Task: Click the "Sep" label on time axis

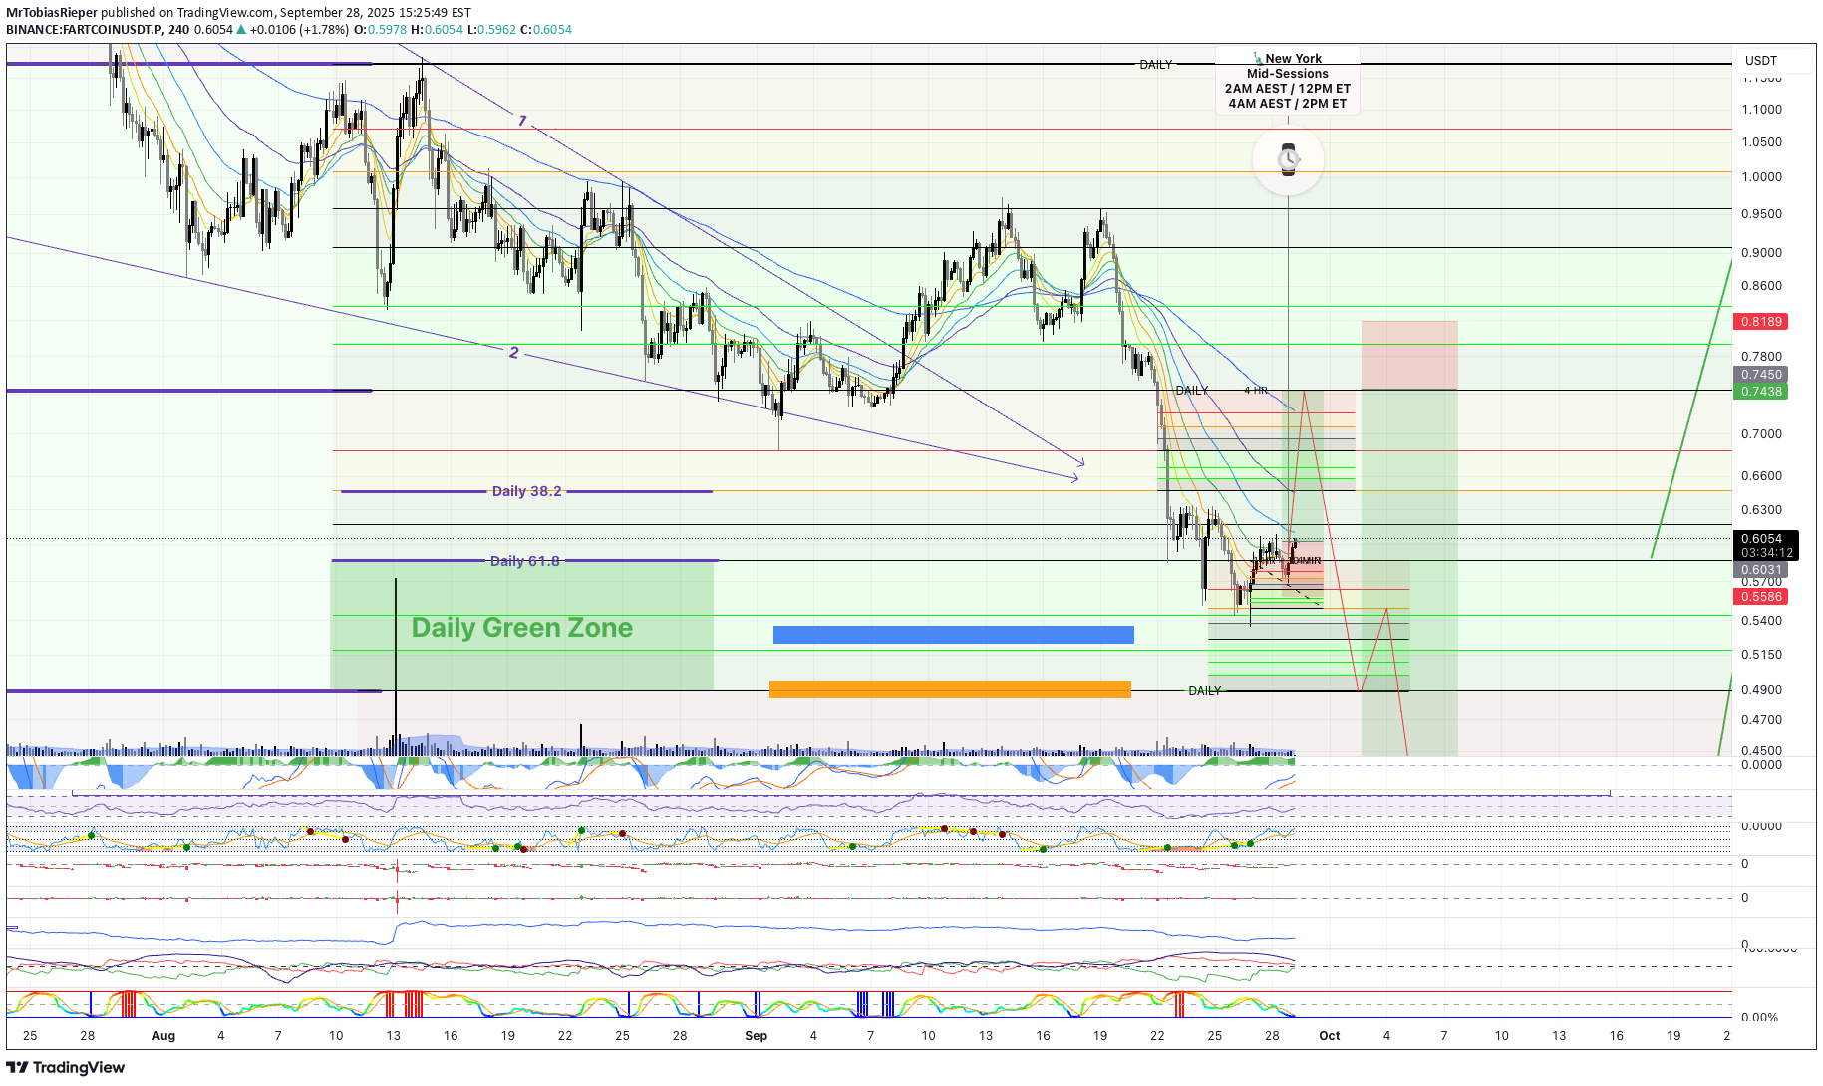Action: coord(756,1036)
